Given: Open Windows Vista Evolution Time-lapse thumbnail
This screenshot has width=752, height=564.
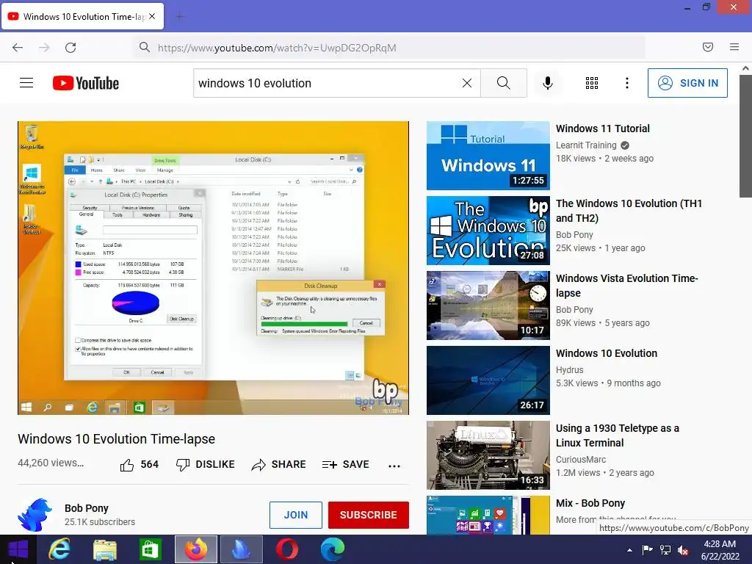Looking at the screenshot, I should click(x=488, y=305).
